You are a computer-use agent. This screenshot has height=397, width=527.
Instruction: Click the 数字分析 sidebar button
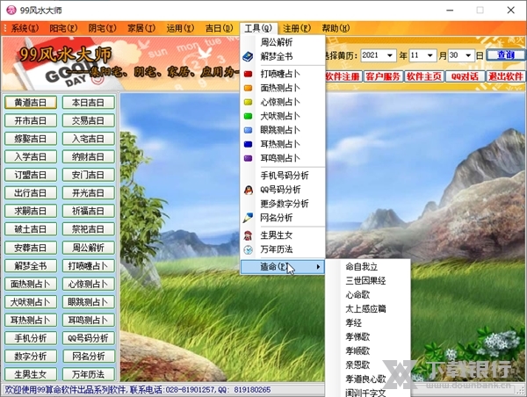[x=31, y=357]
